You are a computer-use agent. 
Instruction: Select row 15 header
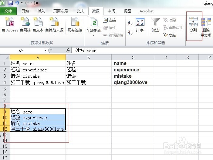tap(5, 146)
